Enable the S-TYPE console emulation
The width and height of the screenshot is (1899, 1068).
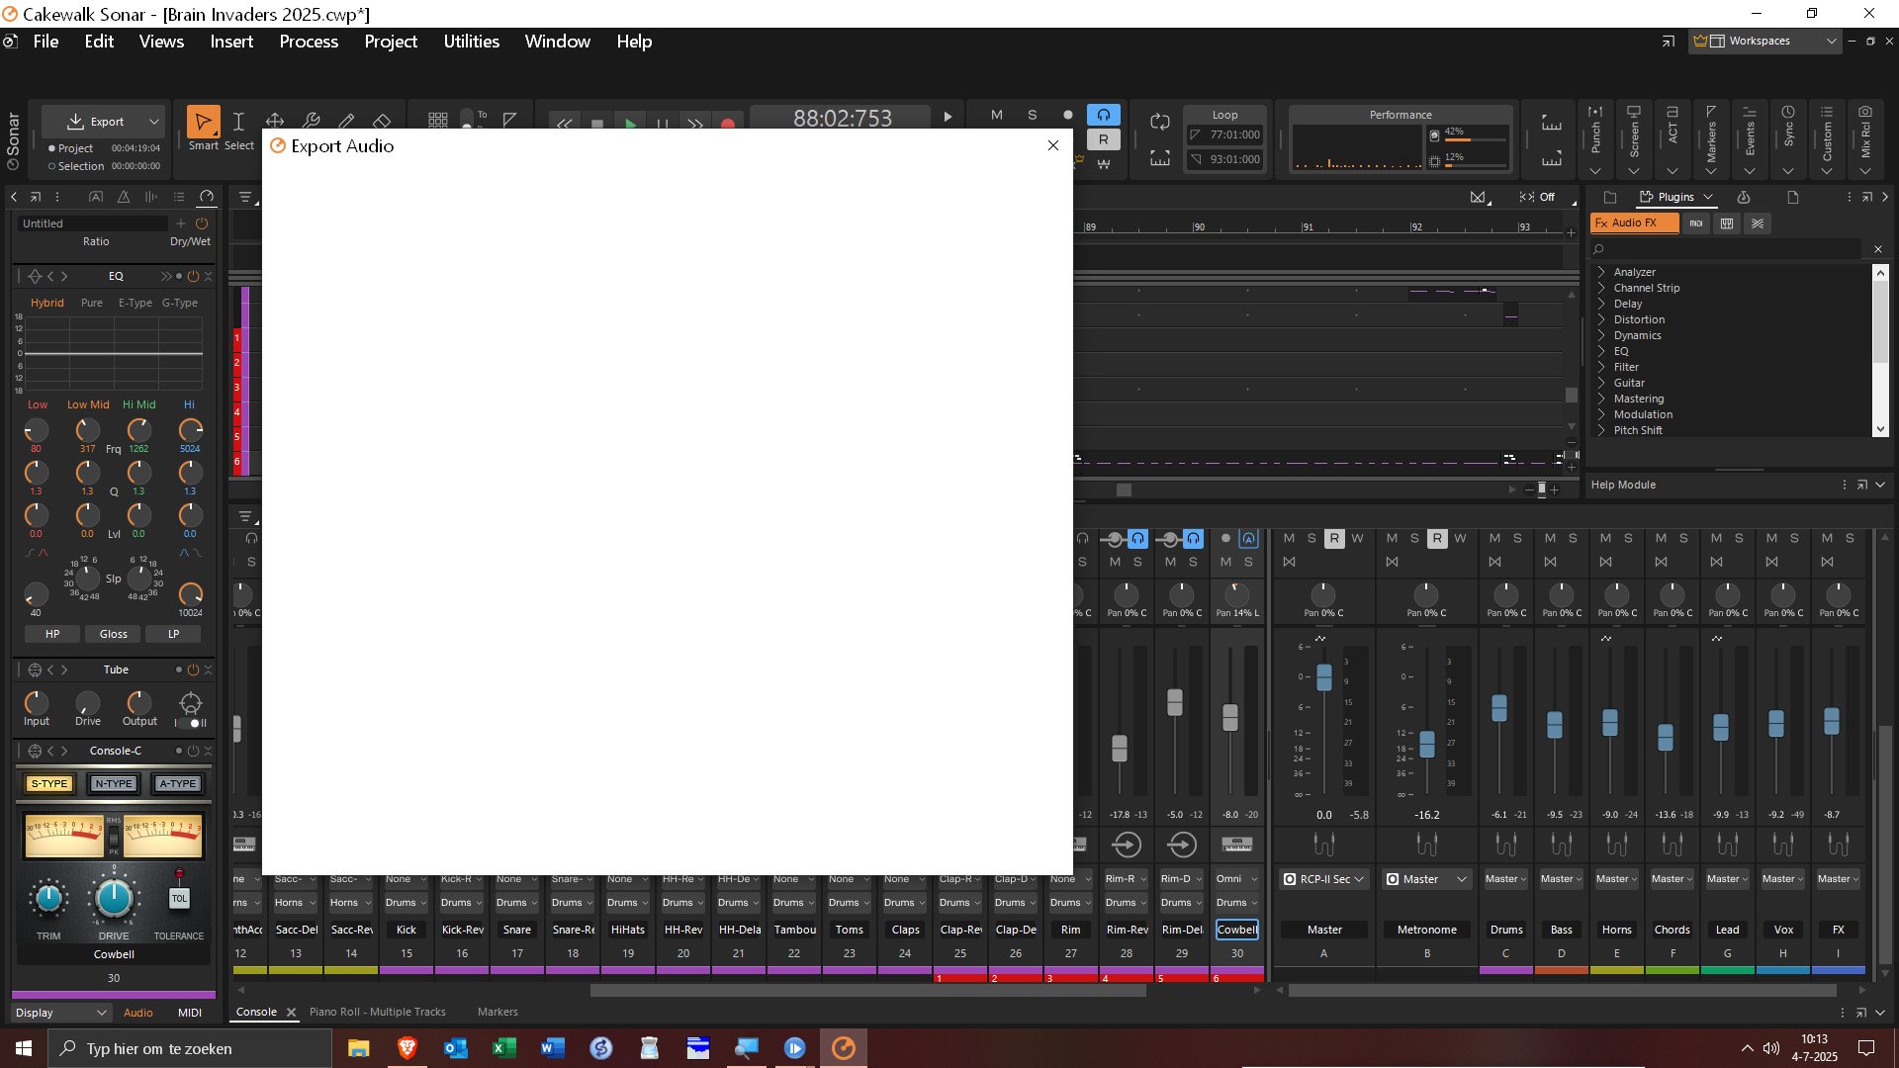pyautogui.click(x=48, y=783)
